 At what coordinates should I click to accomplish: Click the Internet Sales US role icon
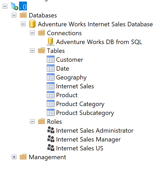click(50, 148)
